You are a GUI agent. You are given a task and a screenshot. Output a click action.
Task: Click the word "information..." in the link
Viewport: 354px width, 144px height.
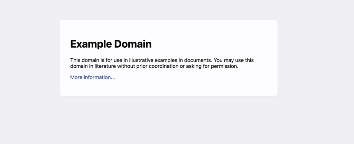[x=100, y=77]
